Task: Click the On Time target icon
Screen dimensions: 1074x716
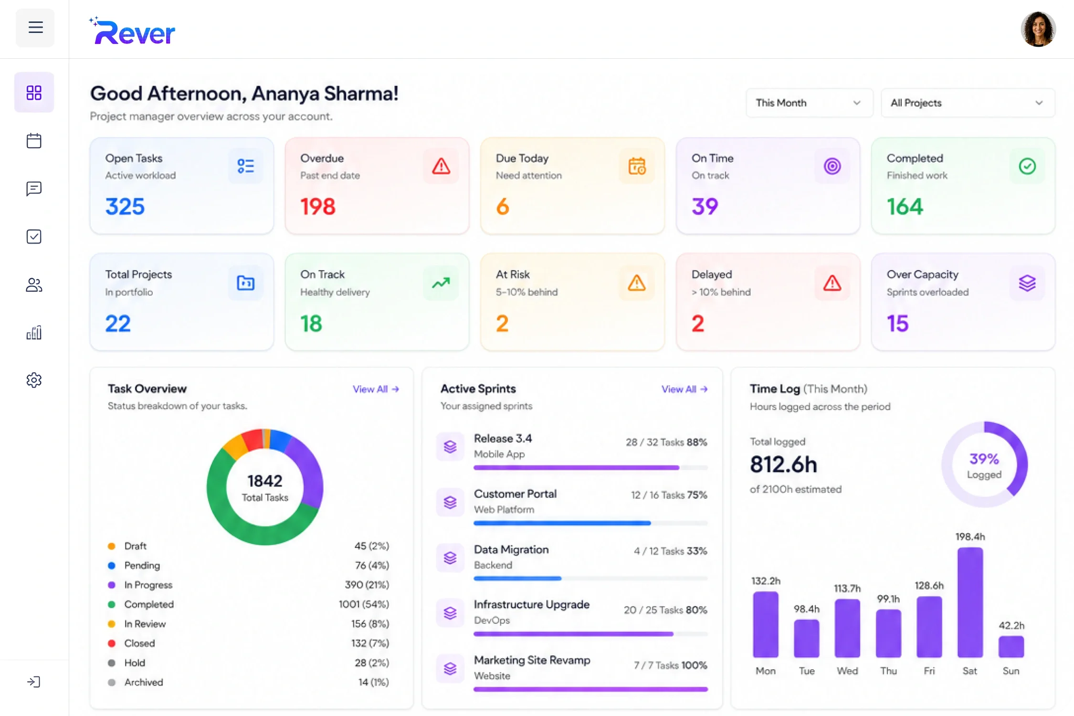Action: pyautogui.click(x=832, y=166)
